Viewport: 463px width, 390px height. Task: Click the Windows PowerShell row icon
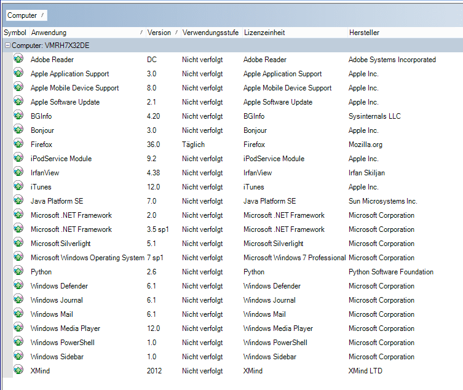(x=18, y=342)
